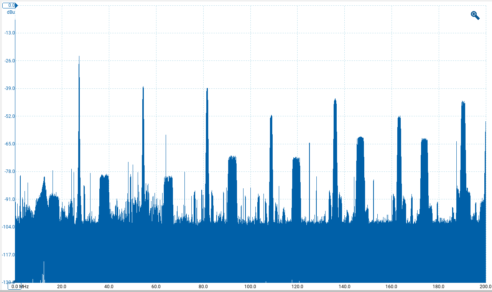Click the thin spike near 125 MHz

(309, 144)
